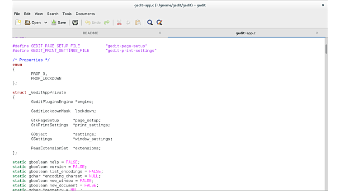Open the Tools menu
This screenshot has height=191, width=340.
[67, 14]
